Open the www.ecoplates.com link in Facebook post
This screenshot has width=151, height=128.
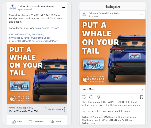pos(47,28)
